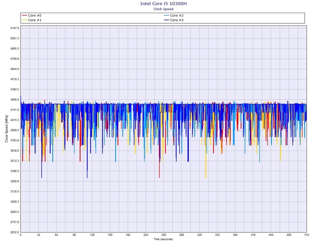Screen dimensions: 327x245
Task: Click the 3512.3 y-axis value
Action: click(x=15, y=161)
